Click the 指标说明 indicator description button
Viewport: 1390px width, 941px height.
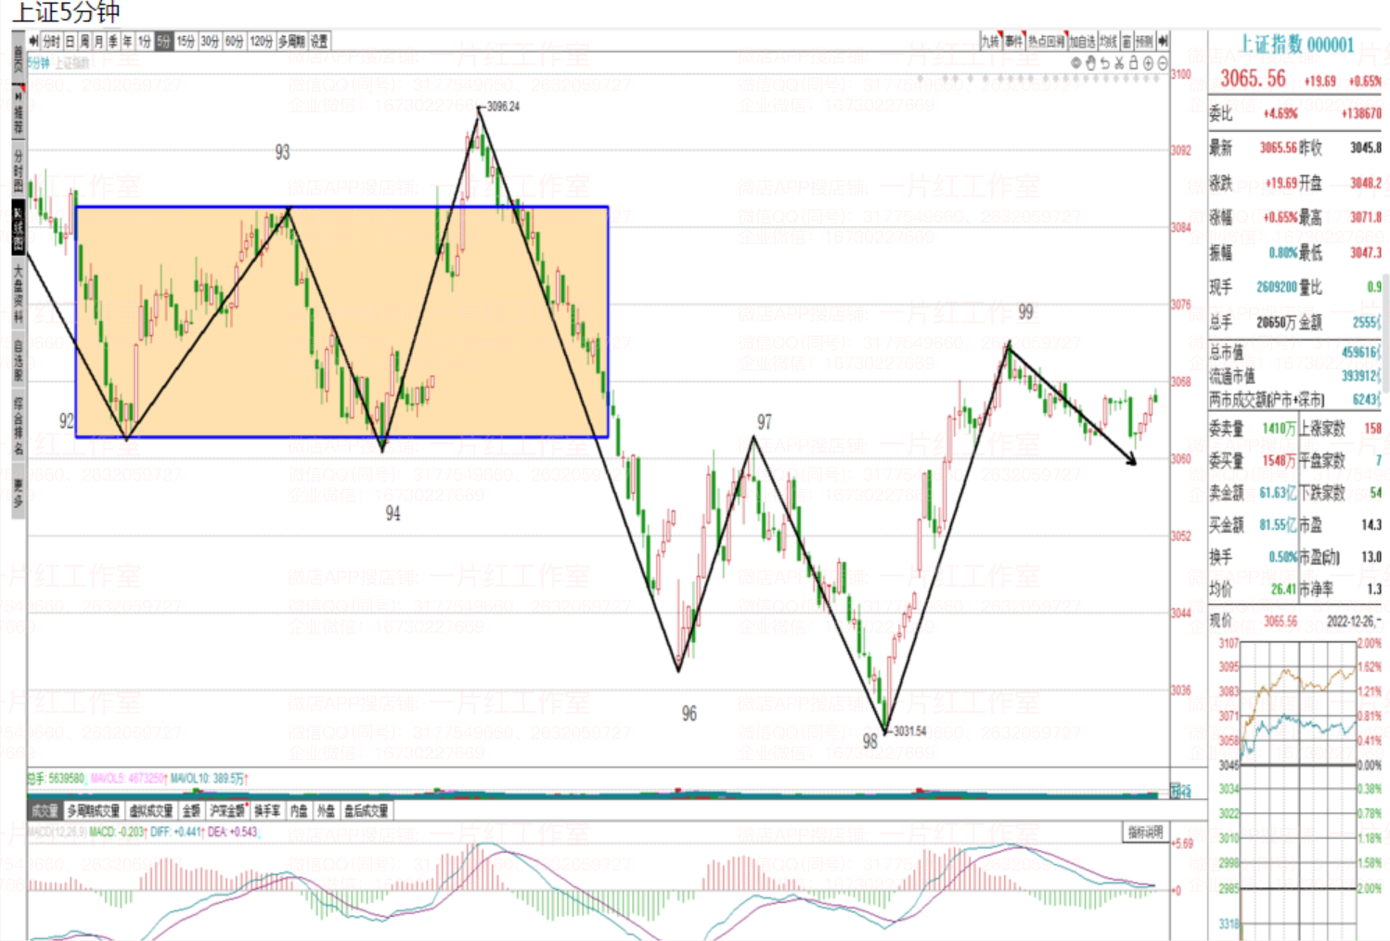(x=1145, y=832)
